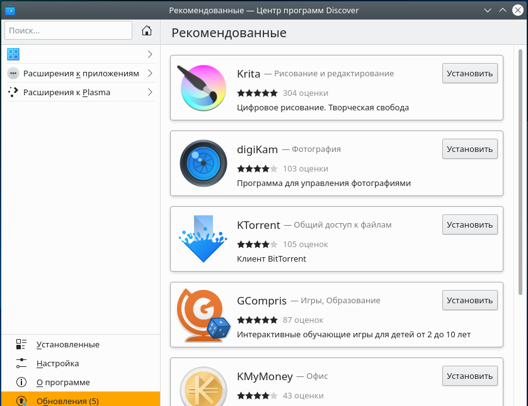Viewport: 528px width, 406px height.
Task: Click '304 оценки' rating count
Action: coord(306,93)
